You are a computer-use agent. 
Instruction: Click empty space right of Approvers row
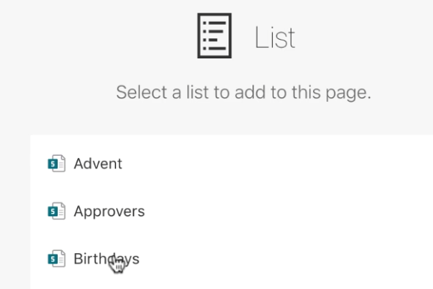(287, 211)
